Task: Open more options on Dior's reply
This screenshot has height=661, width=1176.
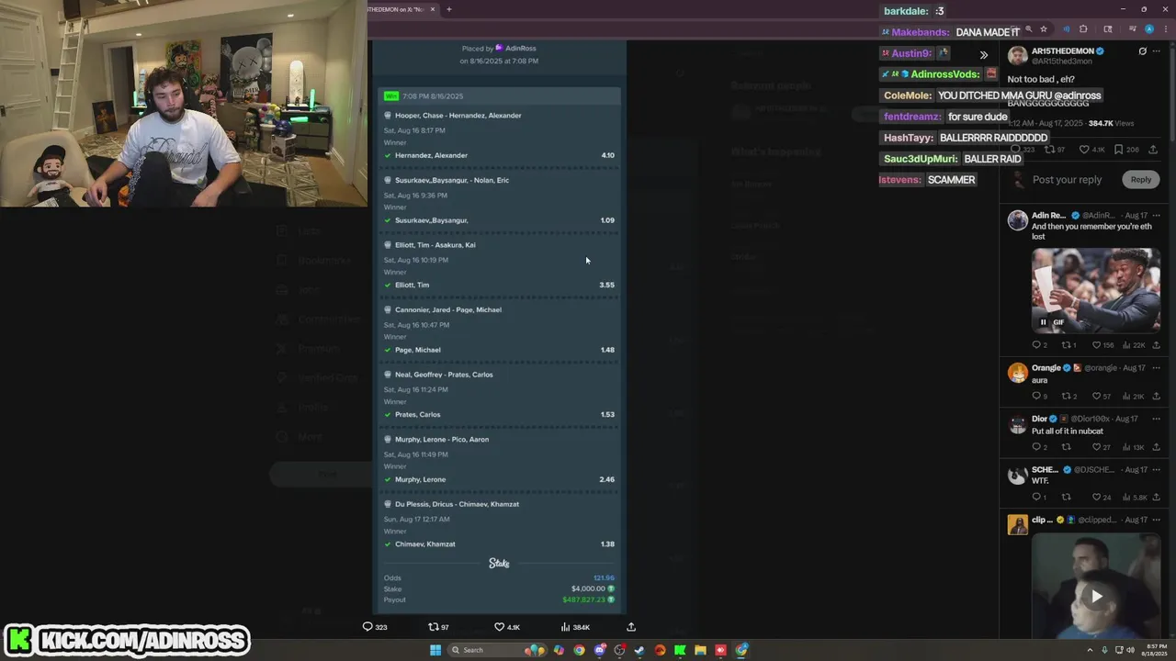Action: (1156, 419)
